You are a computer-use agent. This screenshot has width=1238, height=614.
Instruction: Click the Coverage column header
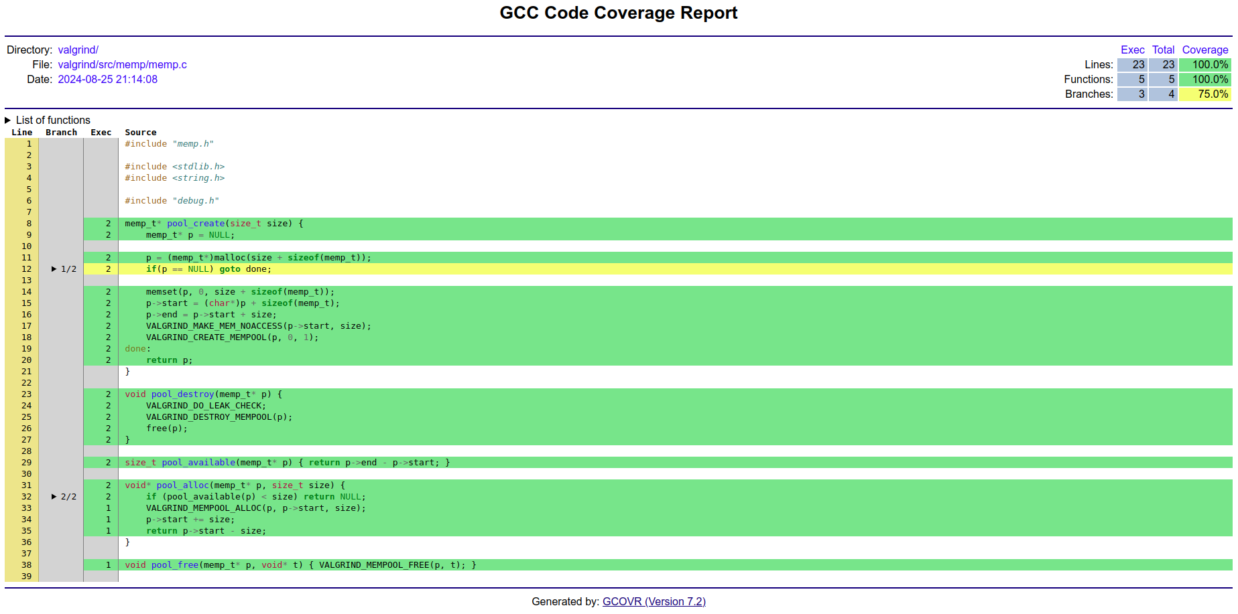point(1204,50)
